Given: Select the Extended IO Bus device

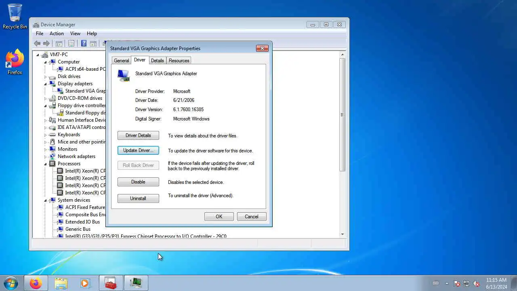Looking at the screenshot, I should (x=82, y=222).
